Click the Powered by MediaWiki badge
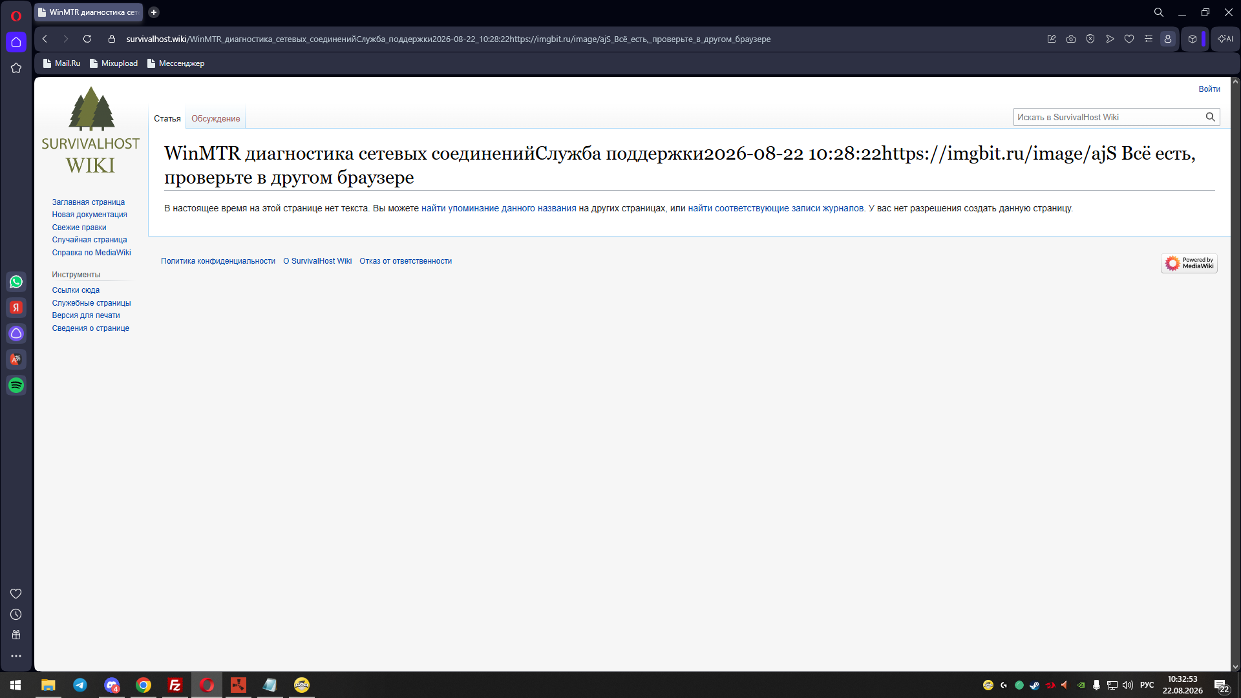The image size is (1241, 698). (1189, 263)
